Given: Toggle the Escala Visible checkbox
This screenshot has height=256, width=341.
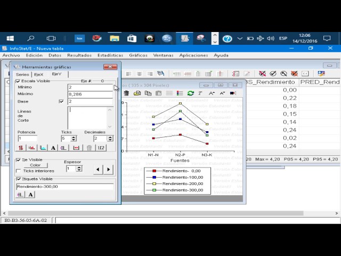Looking at the screenshot, I should tap(18, 81).
